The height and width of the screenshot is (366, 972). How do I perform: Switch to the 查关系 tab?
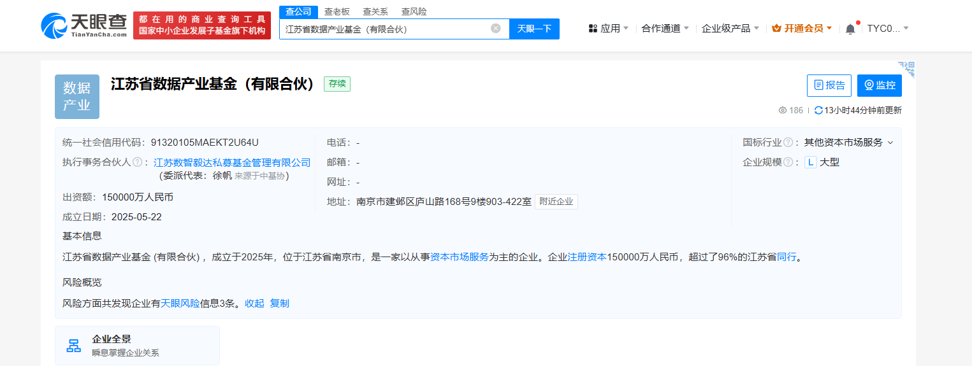pyautogui.click(x=375, y=11)
